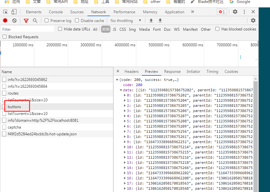Screen dimensions: 270x192
Task: Activate the inspect element picker icon
Action: point(5,12)
